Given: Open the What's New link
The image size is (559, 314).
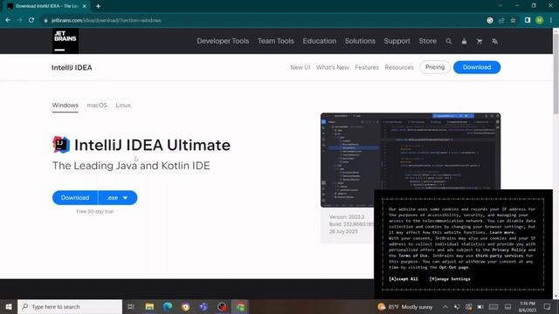Looking at the screenshot, I should click(x=333, y=67).
